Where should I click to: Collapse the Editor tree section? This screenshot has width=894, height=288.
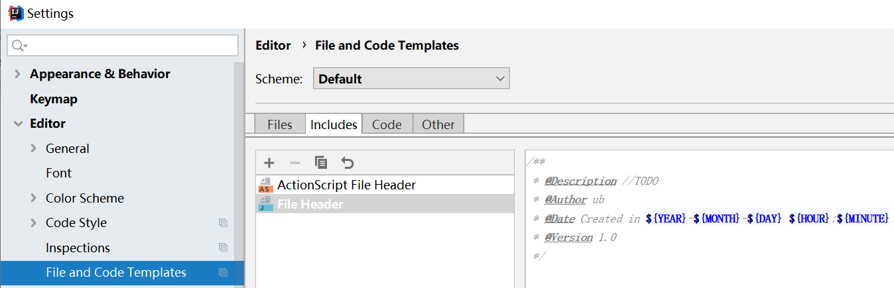tap(18, 124)
